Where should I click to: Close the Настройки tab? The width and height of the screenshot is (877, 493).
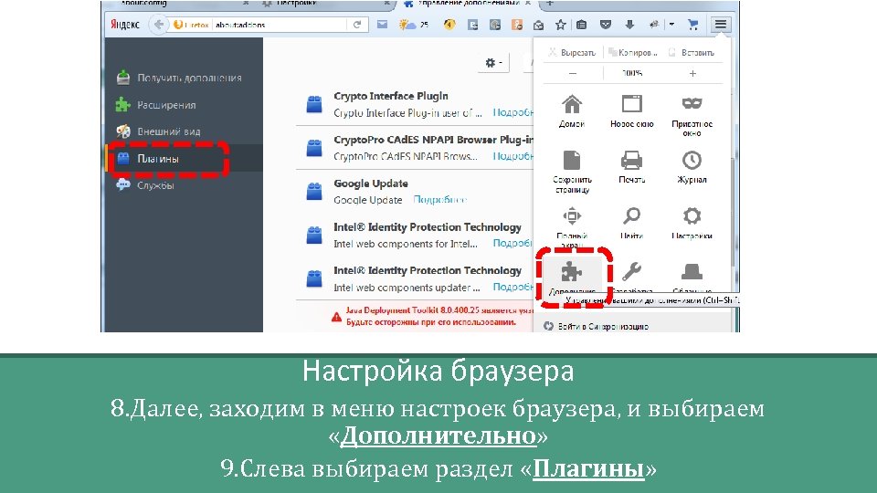(387, 4)
